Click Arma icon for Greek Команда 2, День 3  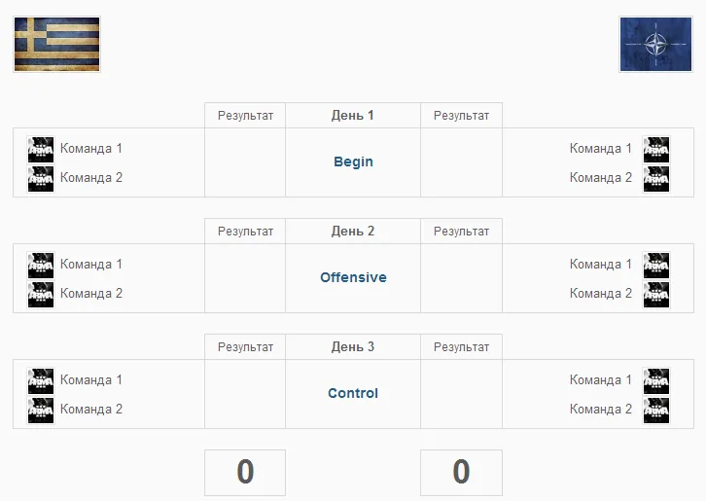tap(41, 410)
